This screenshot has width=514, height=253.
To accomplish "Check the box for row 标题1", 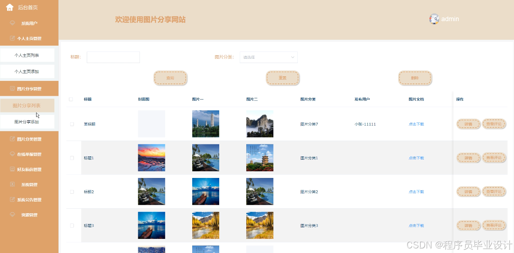I will [x=72, y=158].
